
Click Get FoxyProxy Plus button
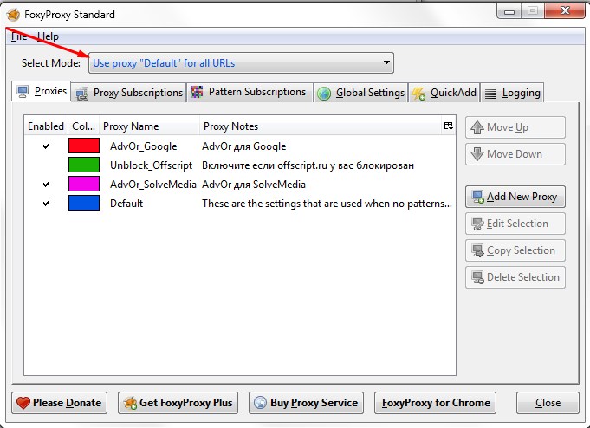(178, 403)
